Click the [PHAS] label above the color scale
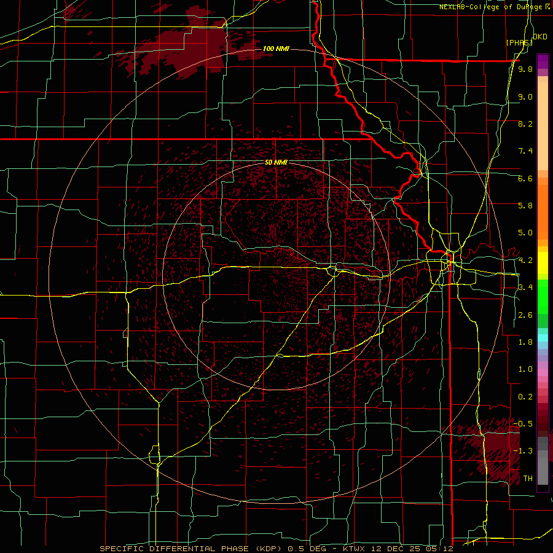 (519, 42)
